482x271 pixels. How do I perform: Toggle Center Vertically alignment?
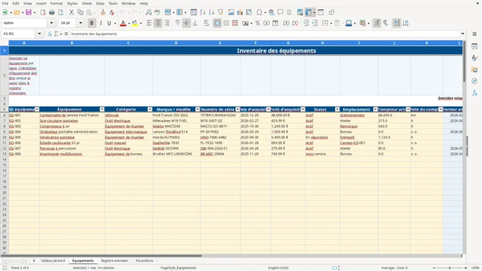[x=186, y=23]
